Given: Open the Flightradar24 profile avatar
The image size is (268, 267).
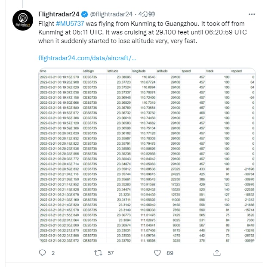Looking at the screenshot, I should 22,21.
